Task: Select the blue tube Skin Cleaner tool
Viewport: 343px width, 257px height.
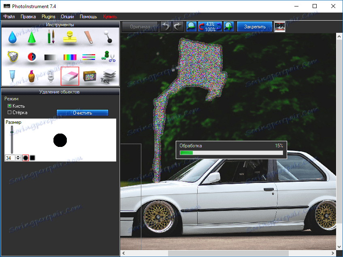Action: point(13,76)
